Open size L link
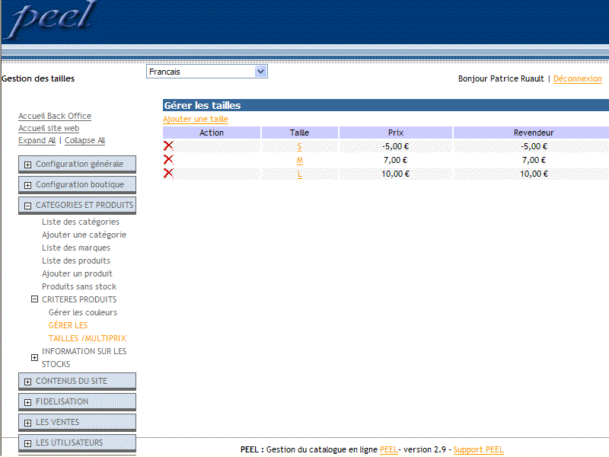609x457 pixels. click(299, 174)
